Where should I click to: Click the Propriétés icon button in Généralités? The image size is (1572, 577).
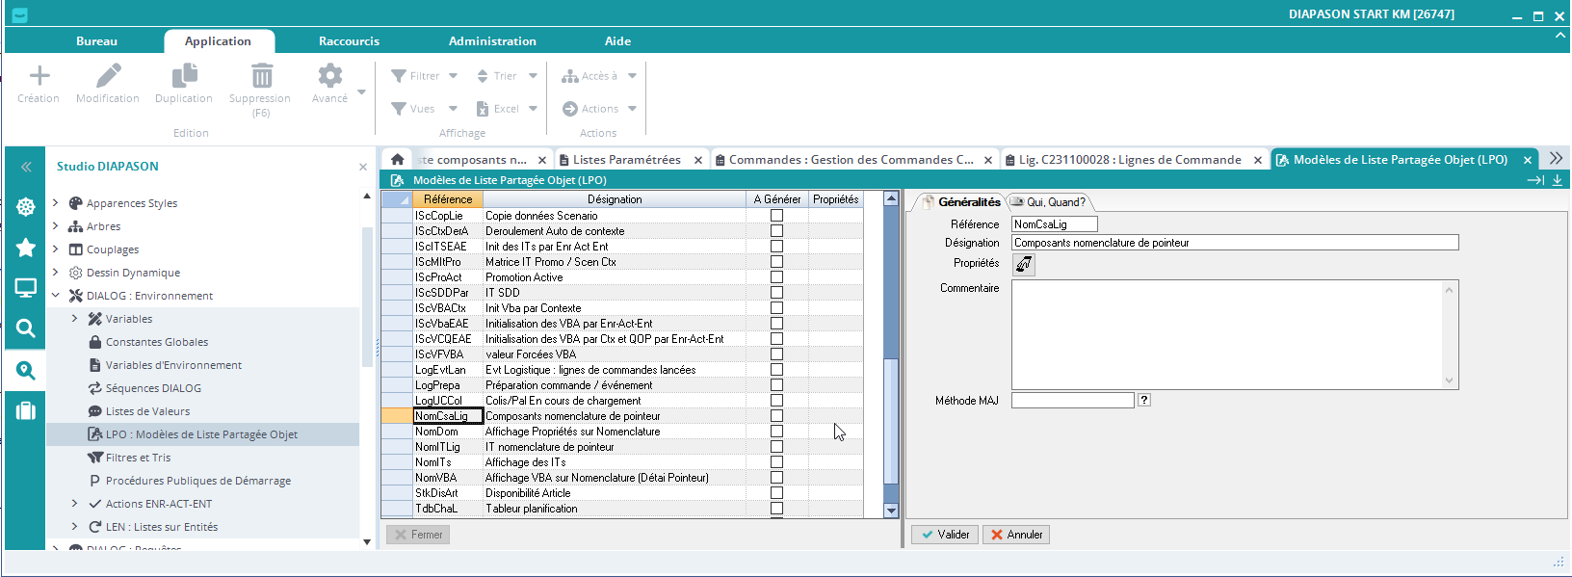(1024, 264)
